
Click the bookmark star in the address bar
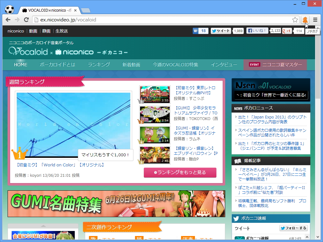pos(295,20)
